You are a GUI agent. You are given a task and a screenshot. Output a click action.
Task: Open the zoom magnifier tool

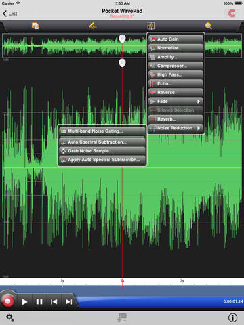pos(209,26)
